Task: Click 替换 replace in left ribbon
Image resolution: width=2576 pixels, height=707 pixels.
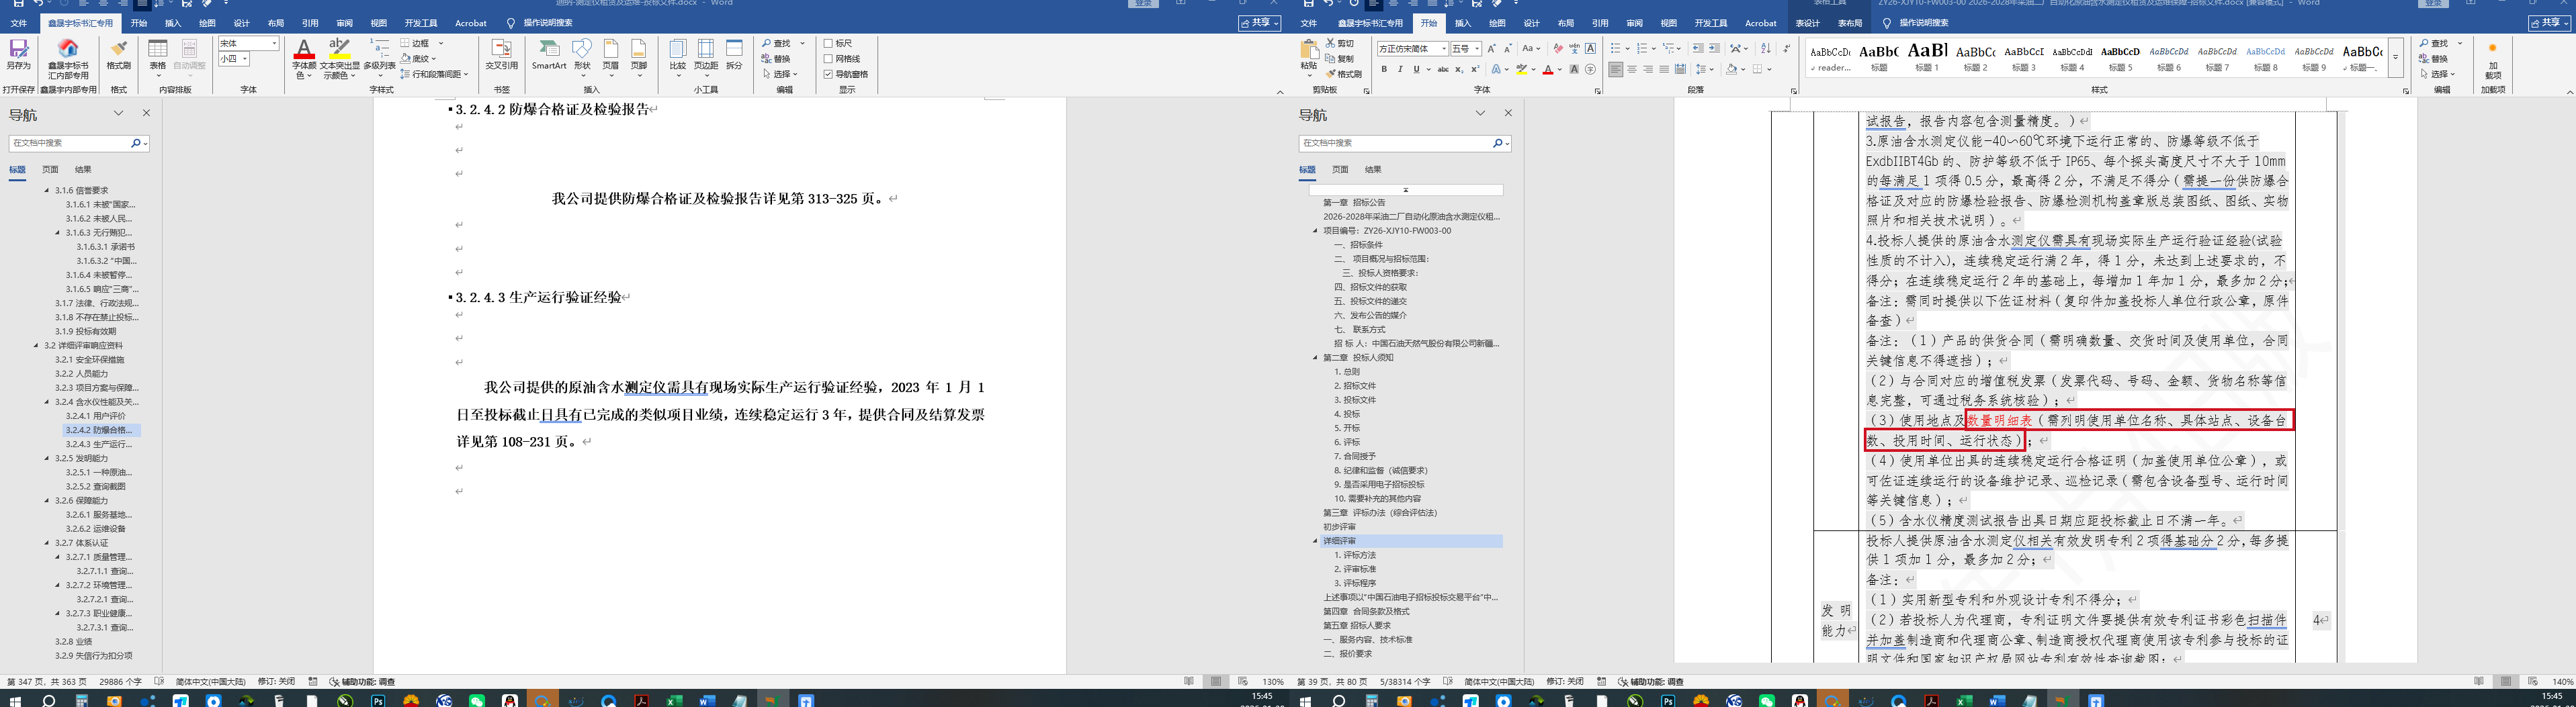Action: (777, 59)
